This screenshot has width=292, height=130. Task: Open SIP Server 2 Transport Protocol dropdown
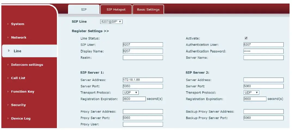[251, 92]
